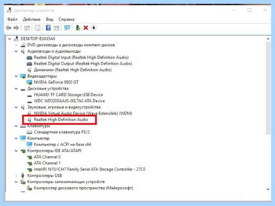Click the Стандартная клавиатура PS/2 keyboard icon
275x206 pixels.
pos(29,132)
